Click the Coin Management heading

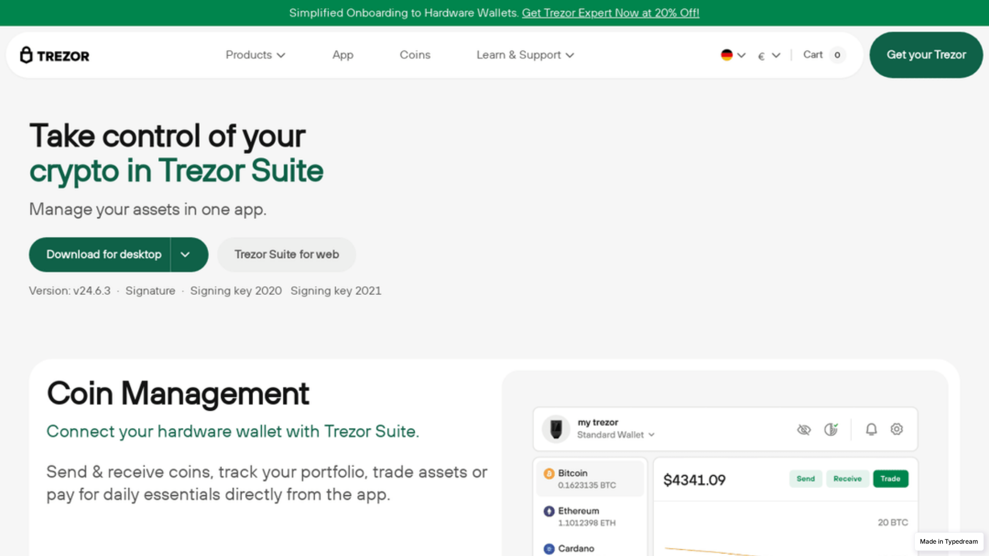pos(178,394)
